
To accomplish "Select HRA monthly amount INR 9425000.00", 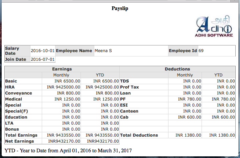I will coord(64,87).
